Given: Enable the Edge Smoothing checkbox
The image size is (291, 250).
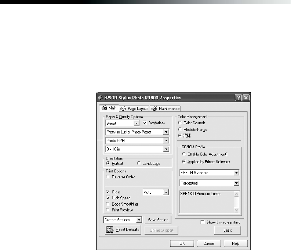Looking at the screenshot, I should coord(108,204).
